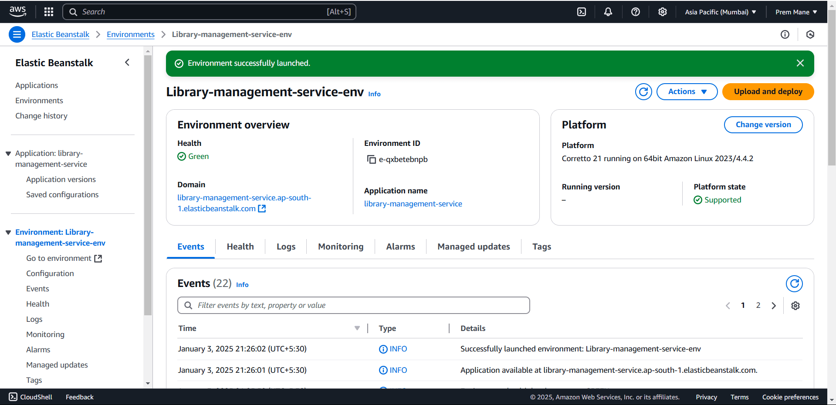Toggle the hamburger navigation menu button
This screenshot has height=405, width=836.
(17, 34)
